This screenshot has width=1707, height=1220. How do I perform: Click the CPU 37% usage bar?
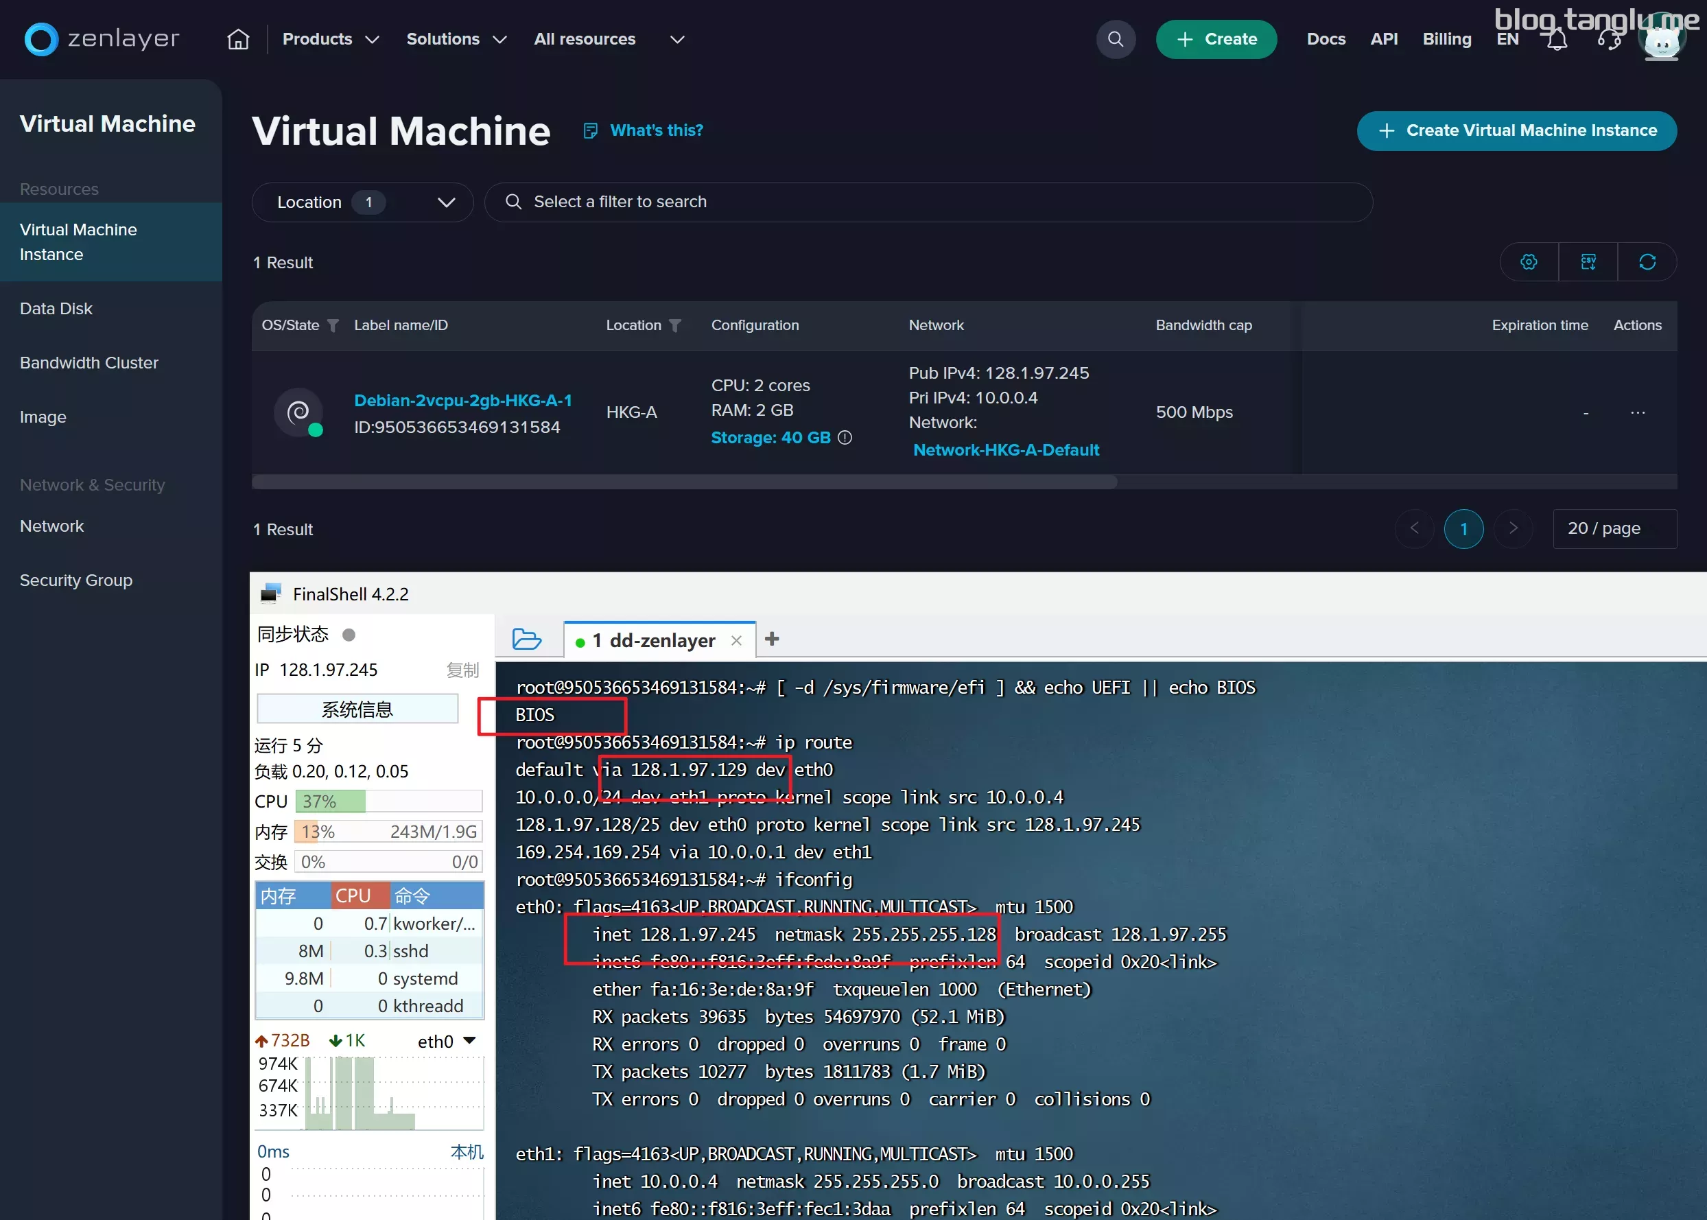coord(389,801)
